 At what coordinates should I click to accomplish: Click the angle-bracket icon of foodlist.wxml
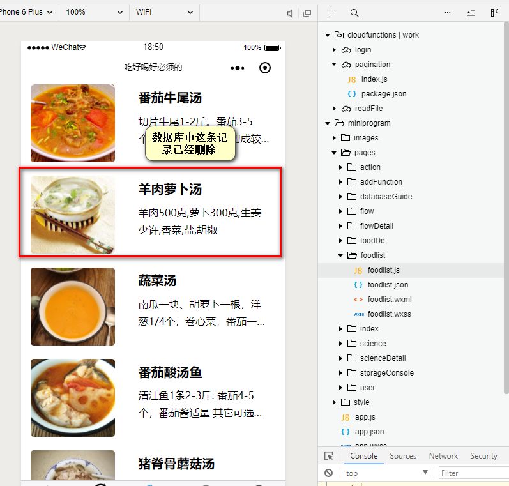point(358,300)
